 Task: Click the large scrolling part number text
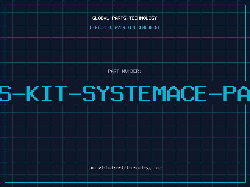(125, 93)
